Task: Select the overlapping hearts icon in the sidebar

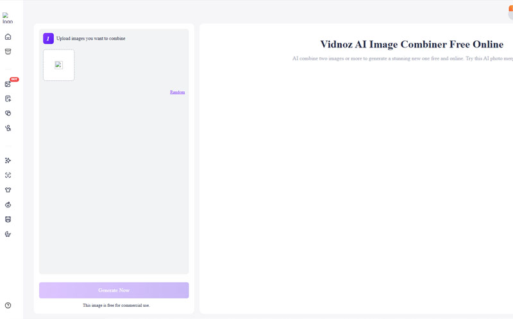Action: (8, 114)
